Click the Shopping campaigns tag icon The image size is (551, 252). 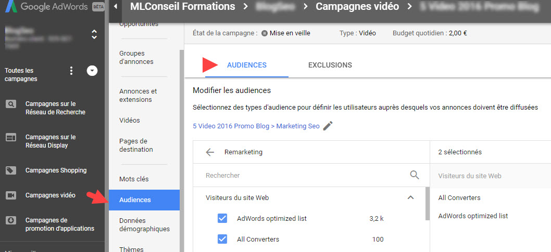pos(11,170)
